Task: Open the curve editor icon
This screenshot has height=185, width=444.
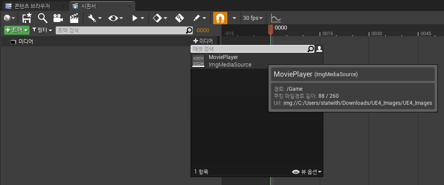Action: pyautogui.click(x=276, y=18)
